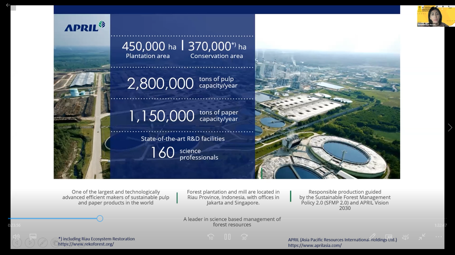This screenshot has height=255, width=455.
Task: Click the slideshow previous slide button
Action: 17,243
